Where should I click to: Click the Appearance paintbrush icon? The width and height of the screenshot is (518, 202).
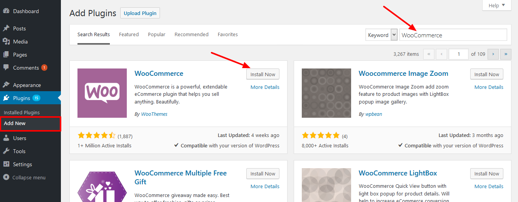[6, 85]
